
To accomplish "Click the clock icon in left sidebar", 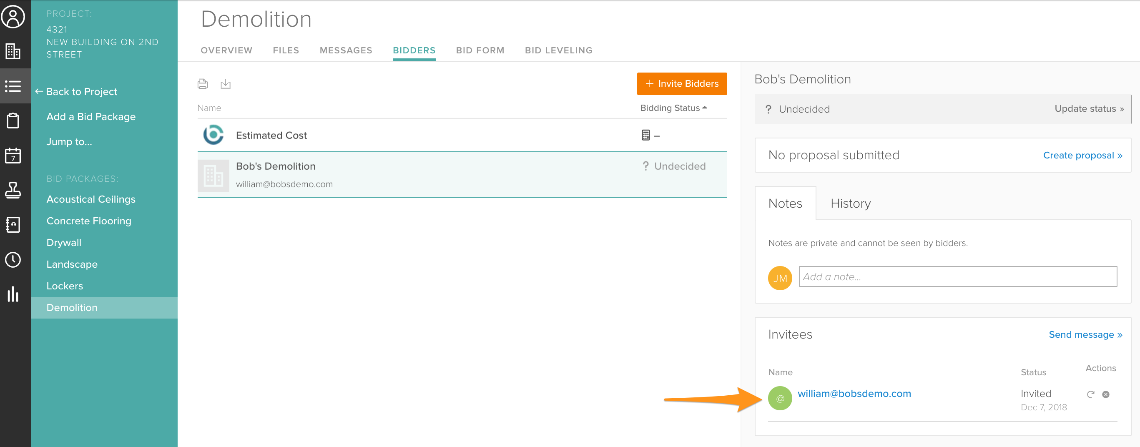I will point(13,260).
